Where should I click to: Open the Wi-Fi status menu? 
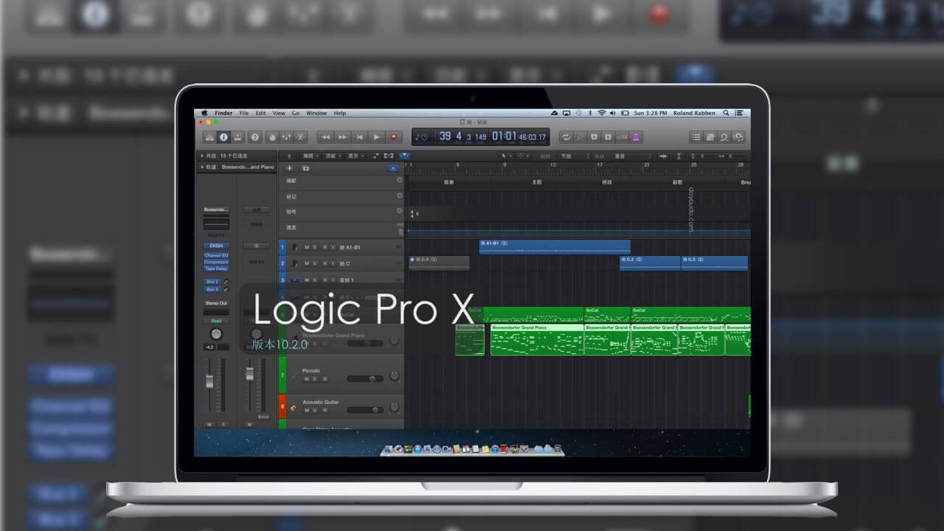[x=601, y=113]
